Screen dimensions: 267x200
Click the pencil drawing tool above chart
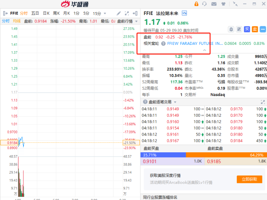pos(119,13)
